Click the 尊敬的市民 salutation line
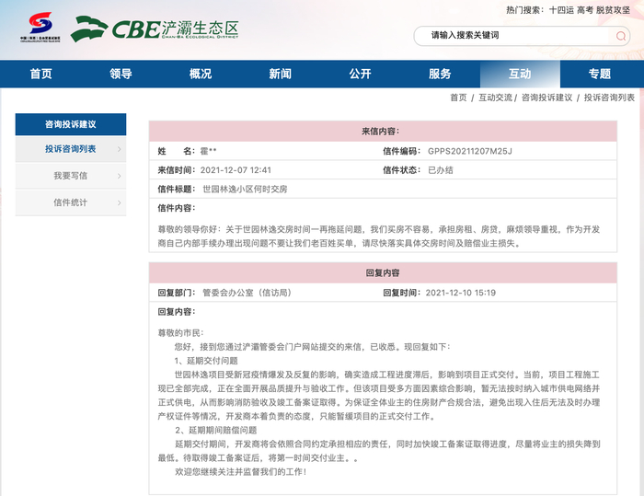This screenshot has width=644, height=496. 180,333
